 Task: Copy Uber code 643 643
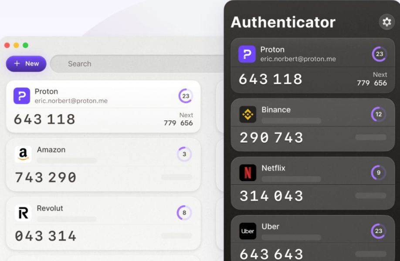(x=271, y=254)
